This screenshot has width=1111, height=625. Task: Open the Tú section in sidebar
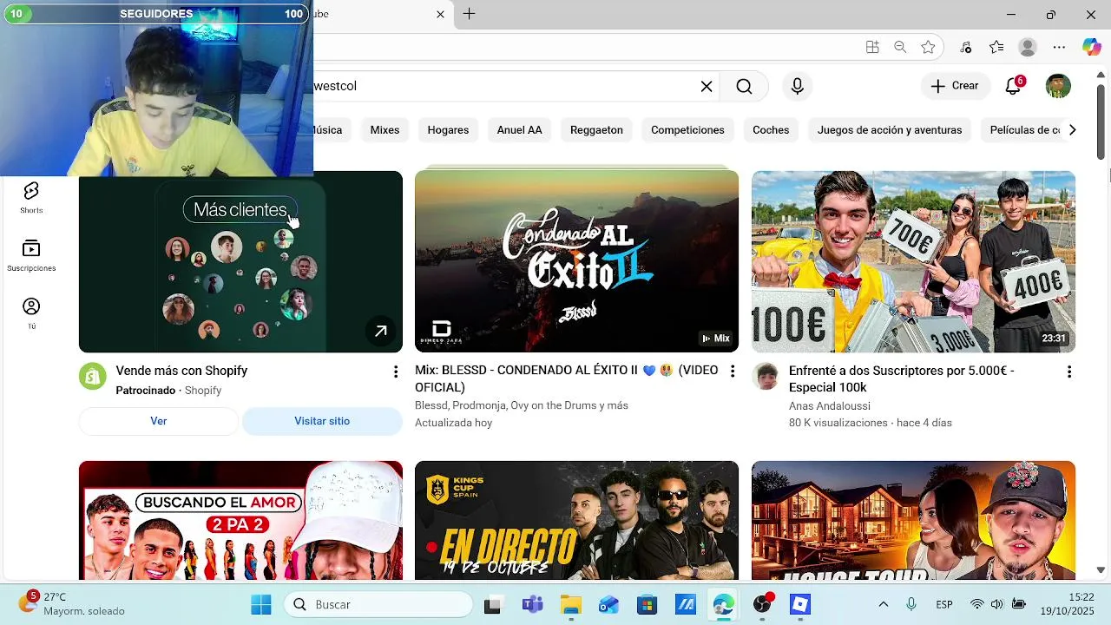click(31, 313)
